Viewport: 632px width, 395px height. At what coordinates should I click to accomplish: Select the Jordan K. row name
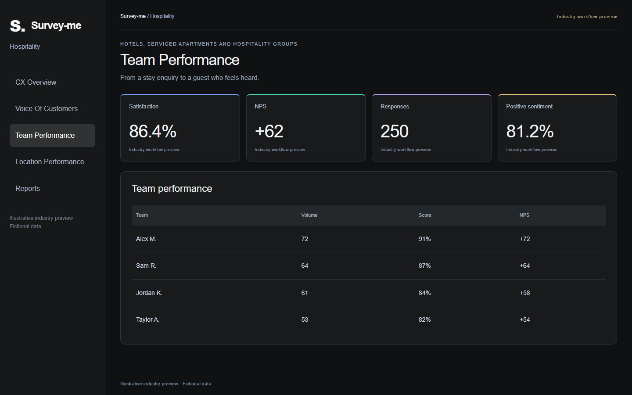coord(149,293)
